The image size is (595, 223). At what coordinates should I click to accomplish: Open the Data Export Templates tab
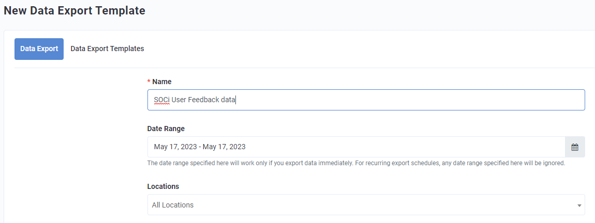click(108, 49)
